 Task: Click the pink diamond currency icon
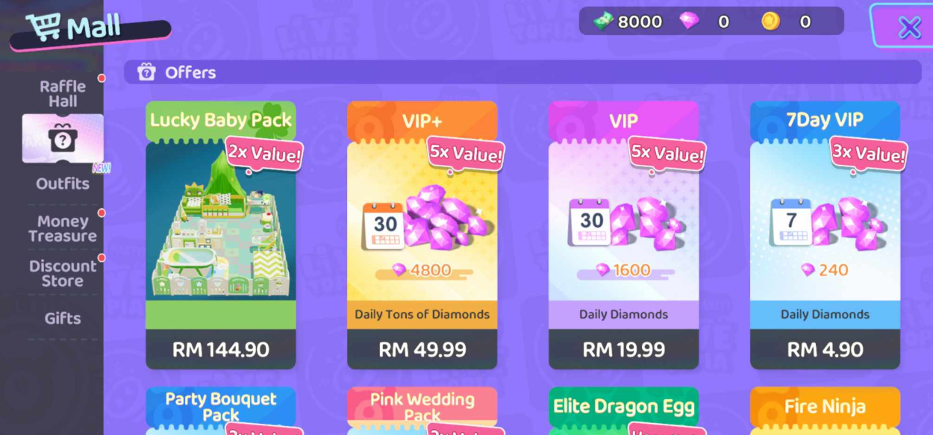[x=690, y=22]
